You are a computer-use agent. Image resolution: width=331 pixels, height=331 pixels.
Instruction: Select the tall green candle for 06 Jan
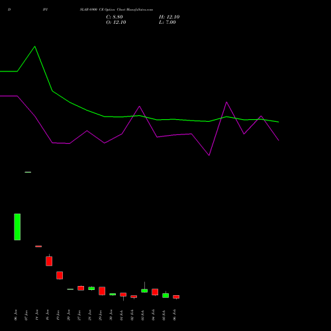coord(17,227)
